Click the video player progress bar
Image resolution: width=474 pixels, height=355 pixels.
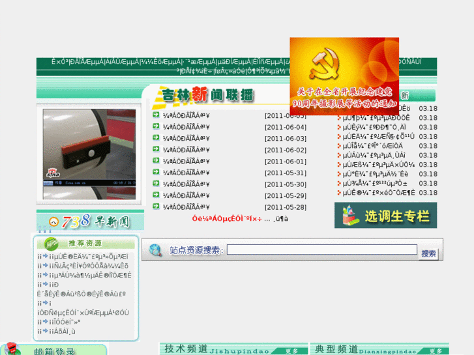click(x=89, y=183)
